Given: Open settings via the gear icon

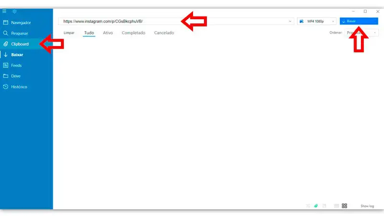Looking at the screenshot, I should tap(14, 11).
